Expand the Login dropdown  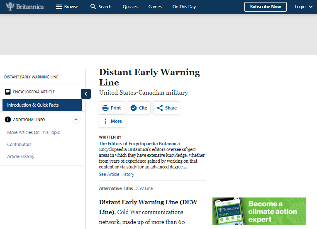click(x=303, y=7)
